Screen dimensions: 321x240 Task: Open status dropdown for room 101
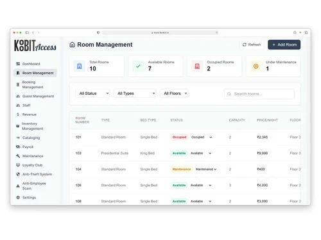[x=202, y=137]
